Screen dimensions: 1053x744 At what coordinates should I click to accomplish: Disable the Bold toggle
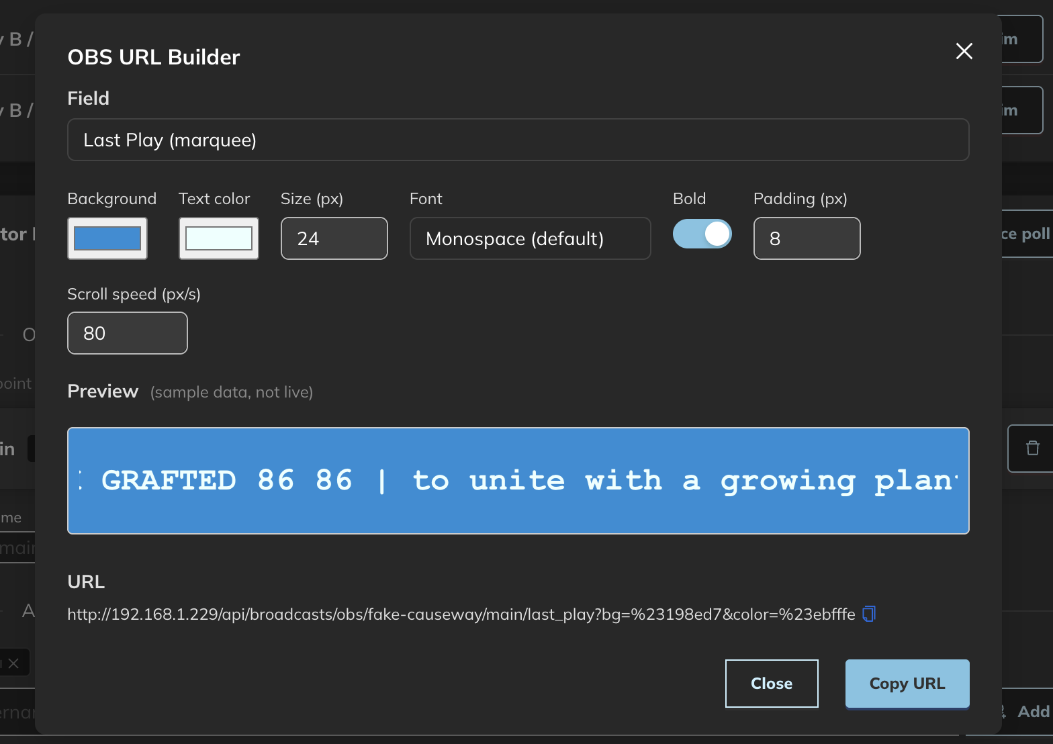(702, 234)
